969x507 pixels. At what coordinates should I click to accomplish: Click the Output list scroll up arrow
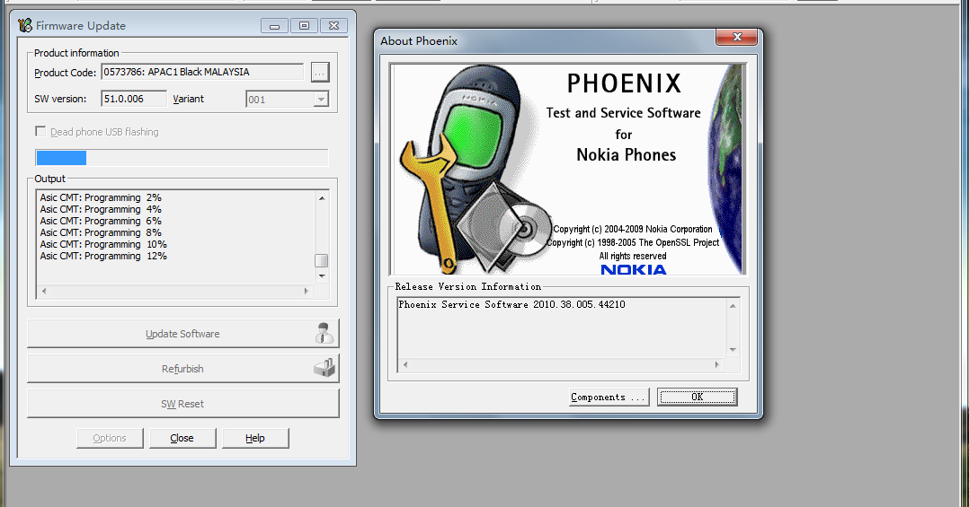pyautogui.click(x=322, y=198)
